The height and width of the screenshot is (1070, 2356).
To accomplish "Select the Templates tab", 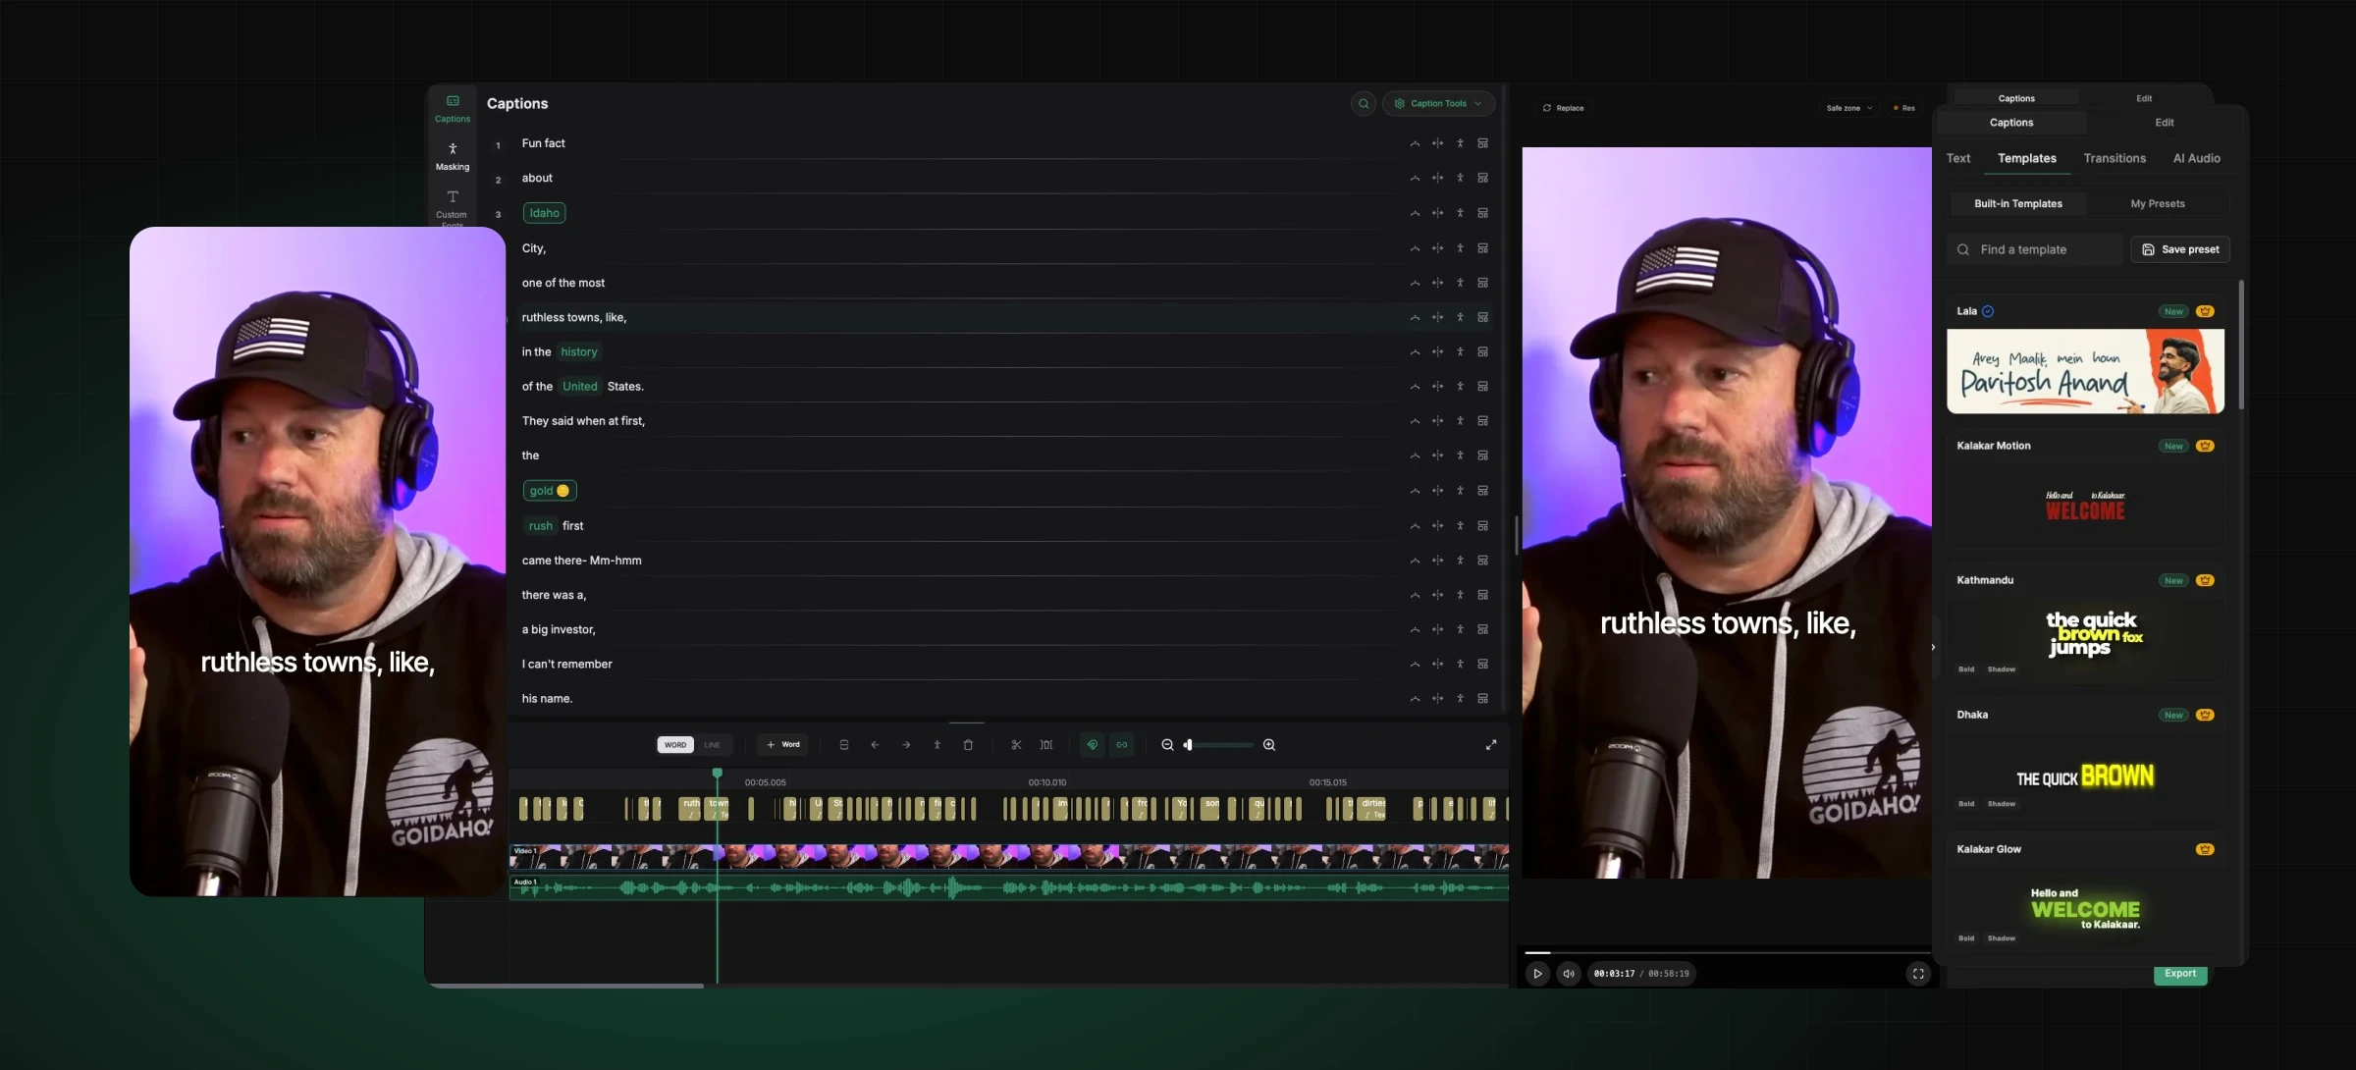I will point(2026,158).
